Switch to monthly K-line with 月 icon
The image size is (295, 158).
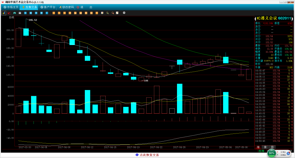pos(36,13)
